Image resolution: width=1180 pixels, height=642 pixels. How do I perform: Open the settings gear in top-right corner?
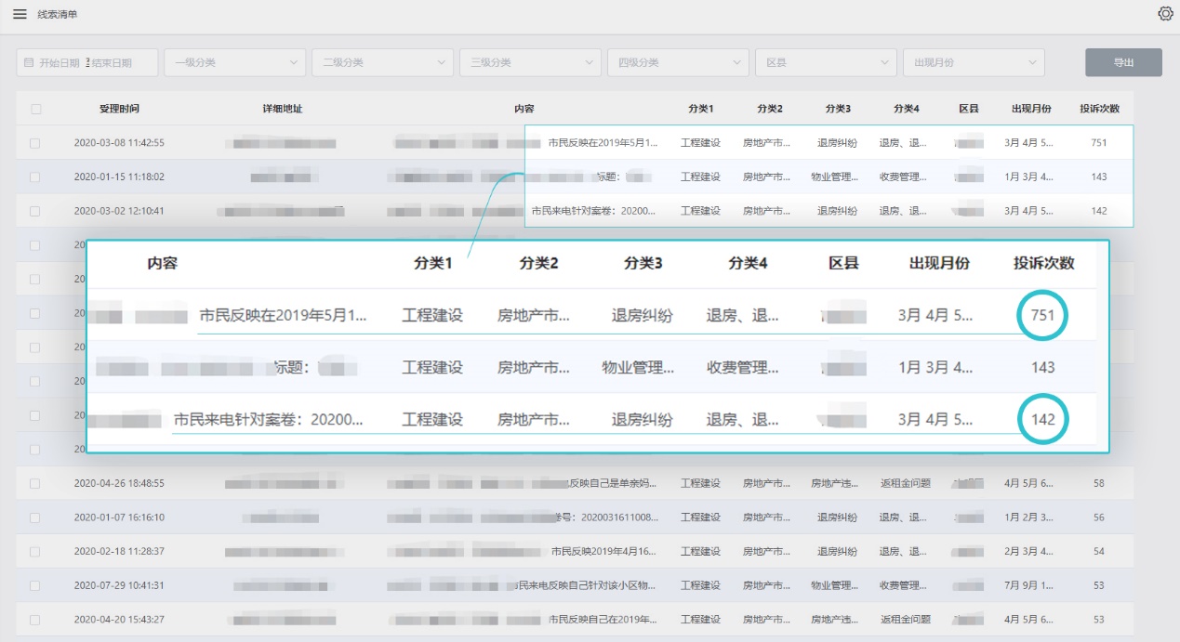pos(1165,14)
